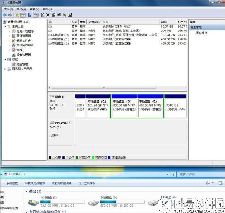Open the 帮助(H) menu
Viewport: 225px width, 213px height.
48,9
